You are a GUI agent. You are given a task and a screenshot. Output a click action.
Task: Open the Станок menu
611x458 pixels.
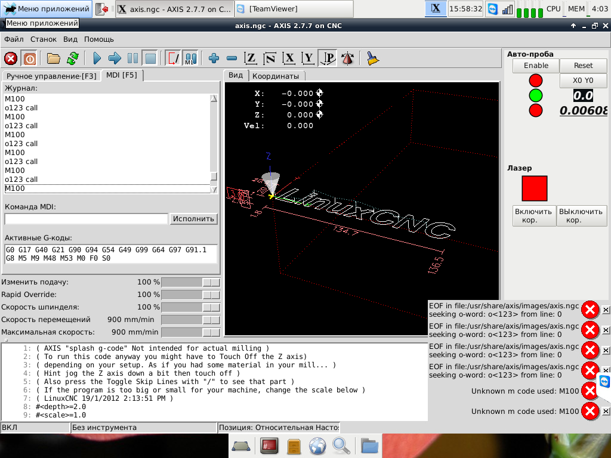point(43,39)
